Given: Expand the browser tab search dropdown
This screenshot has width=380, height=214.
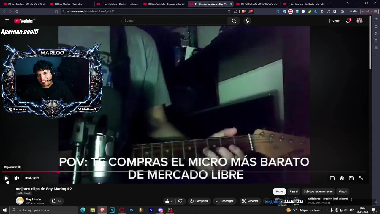Looking at the screenshot, I should [x=348, y=3].
